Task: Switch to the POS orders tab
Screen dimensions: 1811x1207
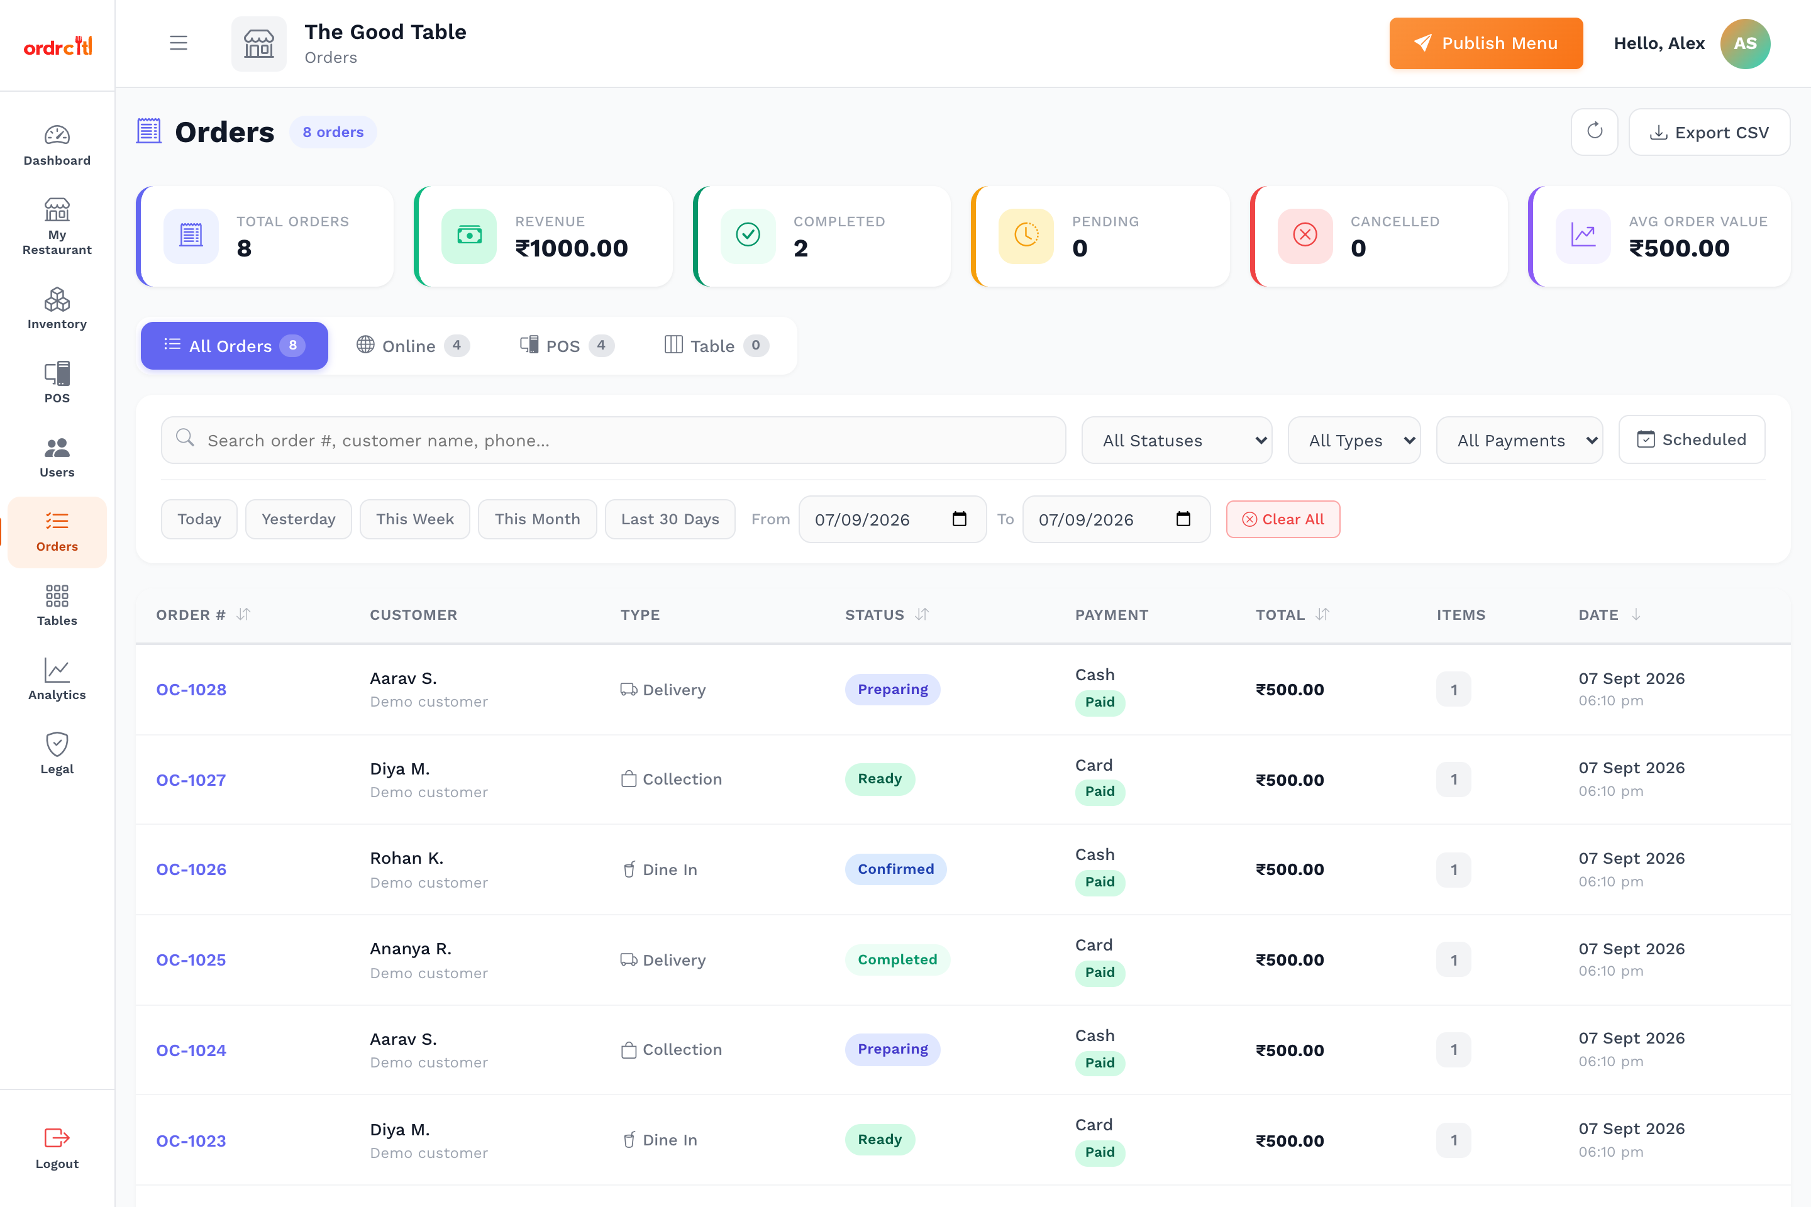Action: pyautogui.click(x=567, y=346)
